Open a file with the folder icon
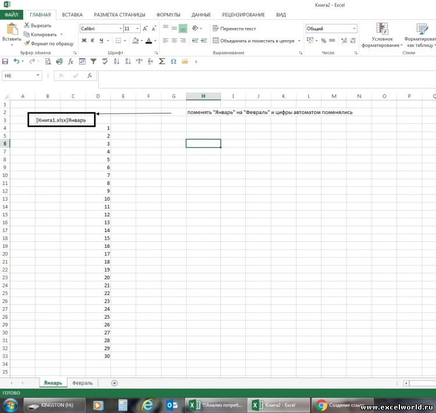The image size is (436, 413). click(x=185, y=62)
